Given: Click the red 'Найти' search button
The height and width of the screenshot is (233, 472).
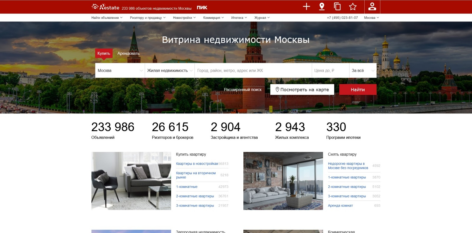Looking at the screenshot, I should pyautogui.click(x=358, y=90).
